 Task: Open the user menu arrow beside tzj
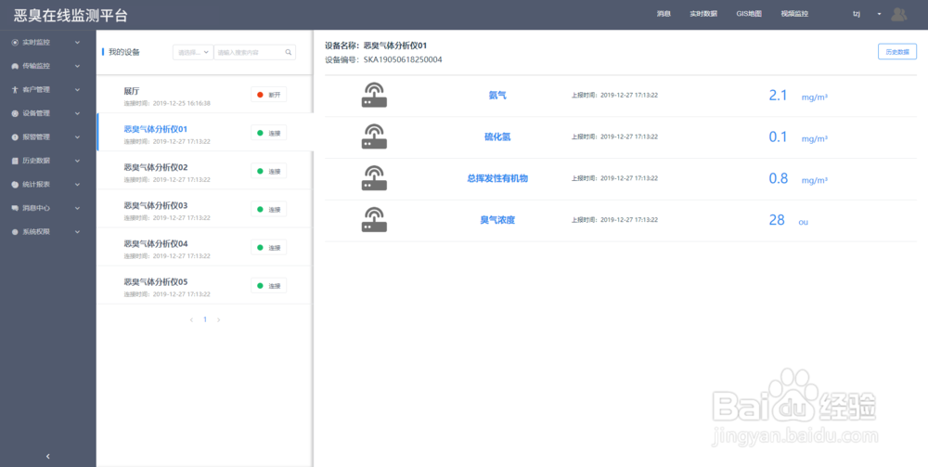(879, 14)
